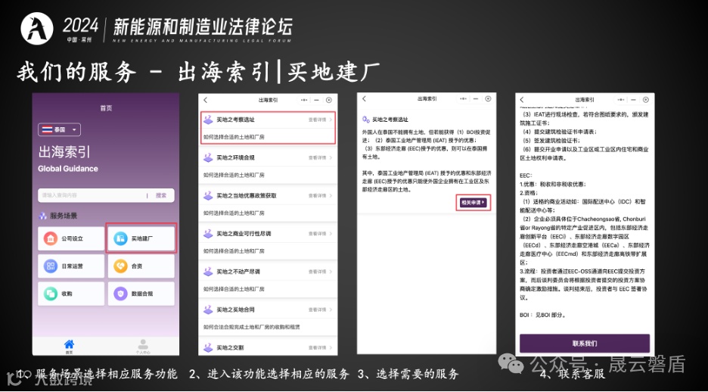Minimize the mini program on the 联系我们 screen
The width and height of the screenshot is (708, 392).
click(x=634, y=100)
